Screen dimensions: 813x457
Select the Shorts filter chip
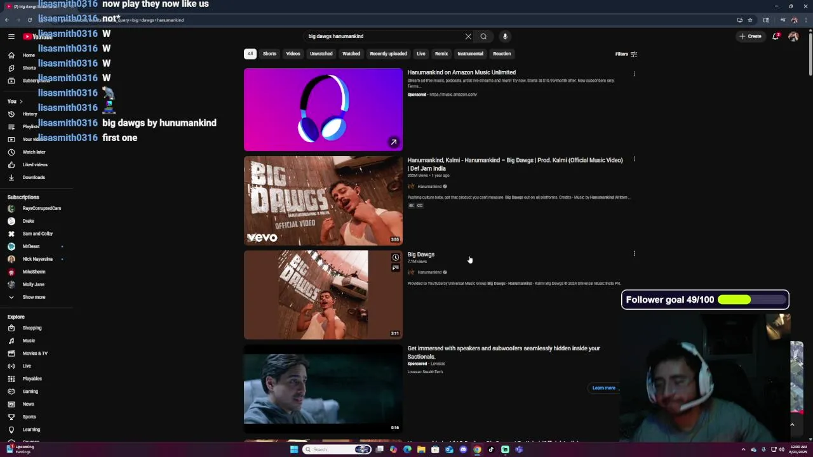(x=269, y=54)
